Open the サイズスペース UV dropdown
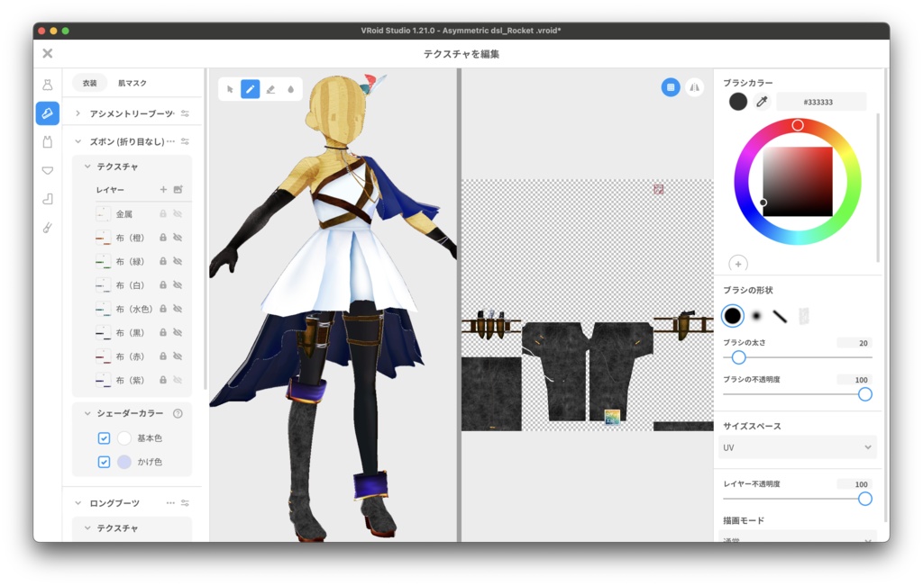 (x=797, y=446)
